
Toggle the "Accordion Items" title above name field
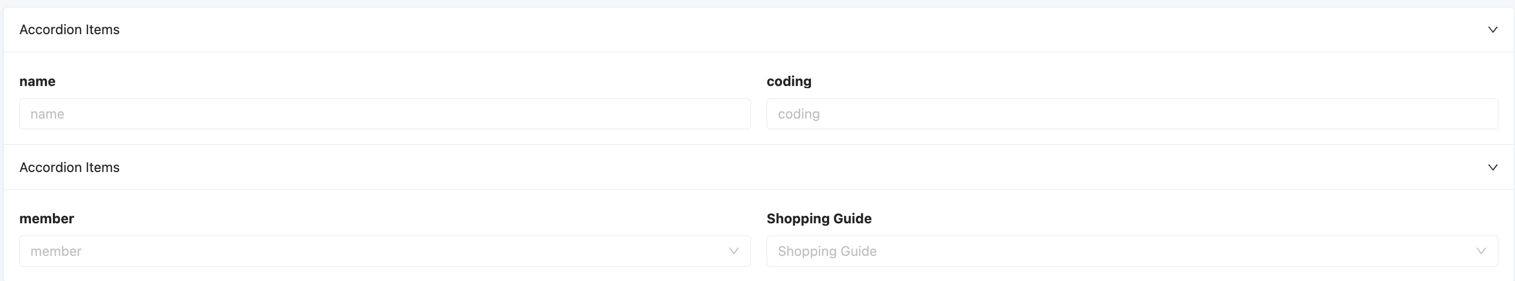[69, 29]
